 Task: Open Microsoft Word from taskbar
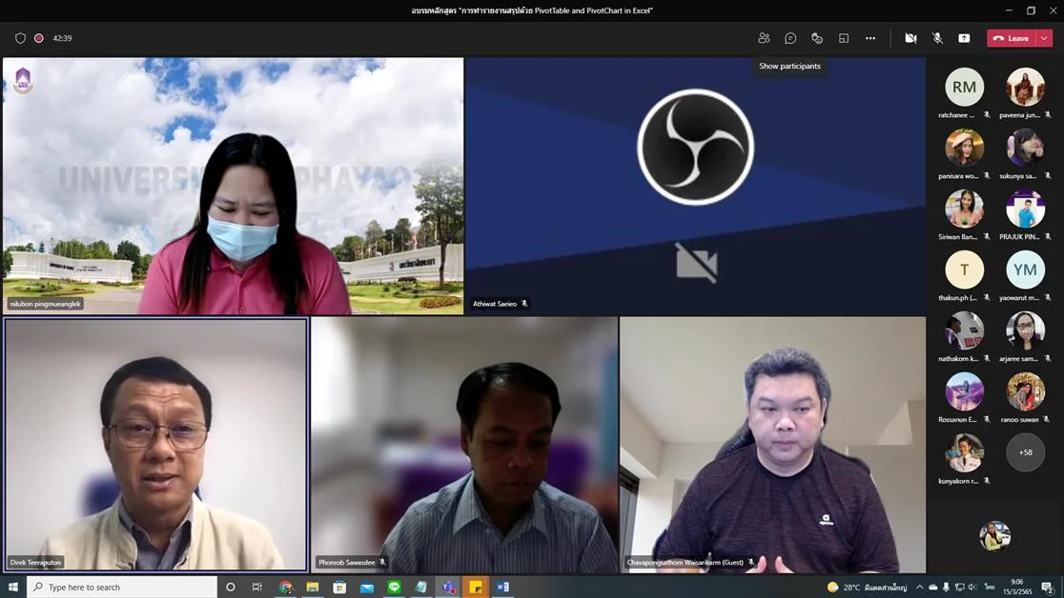coord(502,588)
